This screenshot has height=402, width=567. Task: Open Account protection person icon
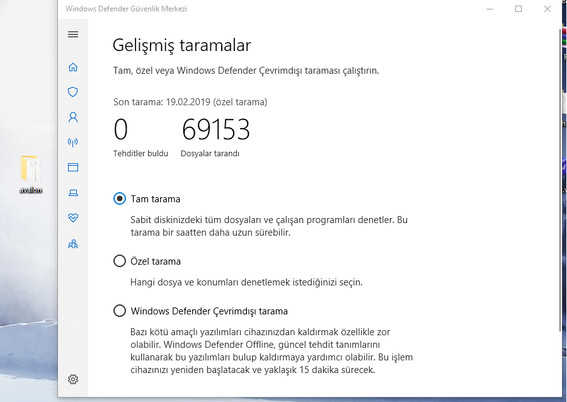tap(73, 117)
